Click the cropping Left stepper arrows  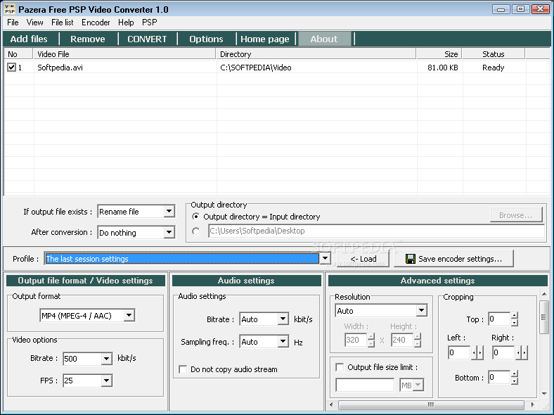(477, 353)
